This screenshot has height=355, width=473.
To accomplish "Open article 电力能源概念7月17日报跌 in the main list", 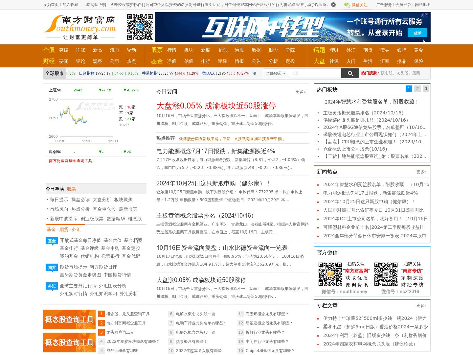I will 216,151.
